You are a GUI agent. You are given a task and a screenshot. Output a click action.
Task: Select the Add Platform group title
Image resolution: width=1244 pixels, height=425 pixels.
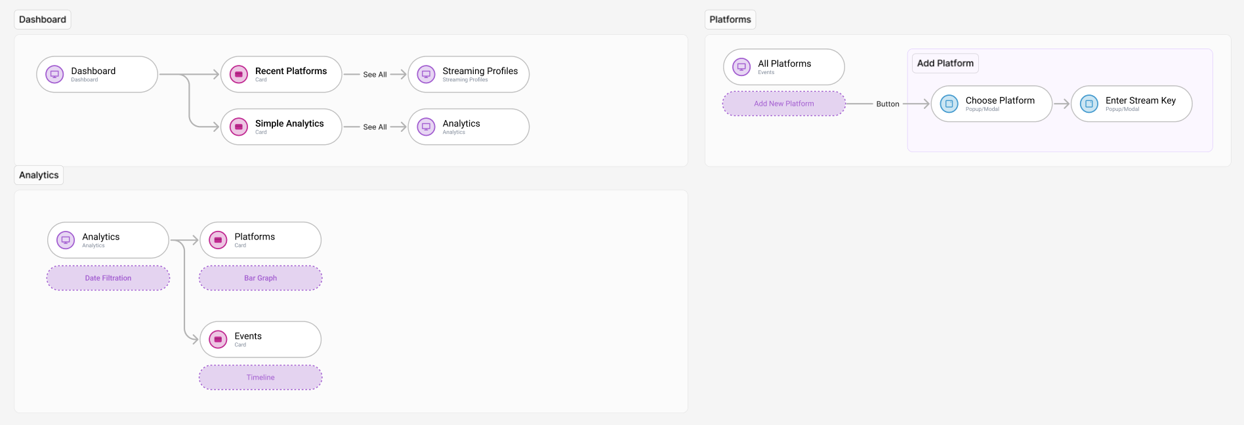pyautogui.click(x=945, y=64)
